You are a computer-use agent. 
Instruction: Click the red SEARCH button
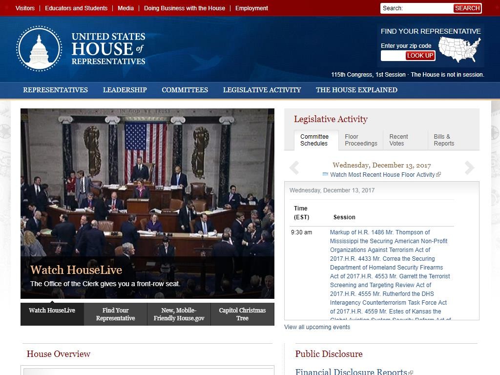pos(467,8)
